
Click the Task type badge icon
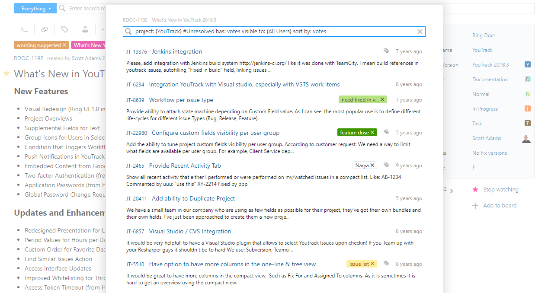(527, 123)
